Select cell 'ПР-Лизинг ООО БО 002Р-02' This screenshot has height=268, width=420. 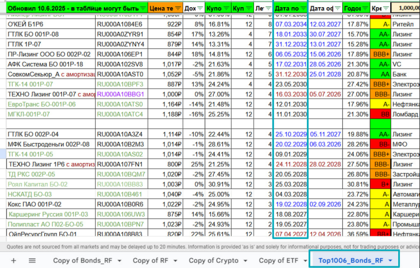pos(51,54)
